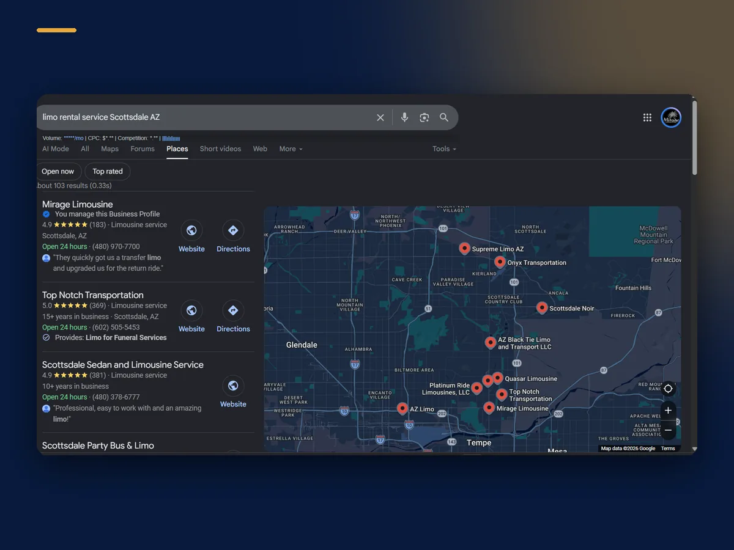Viewport: 734px width, 550px height.
Task: Click the Mirage Limousine review snippet
Action: [108, 263]
